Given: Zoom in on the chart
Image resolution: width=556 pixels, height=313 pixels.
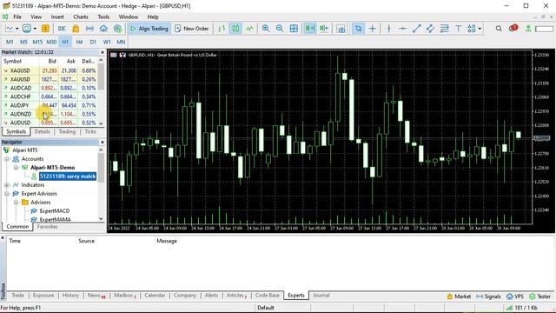Looking at the screenshot, I should pyautogui.click(x=266, y=29).
